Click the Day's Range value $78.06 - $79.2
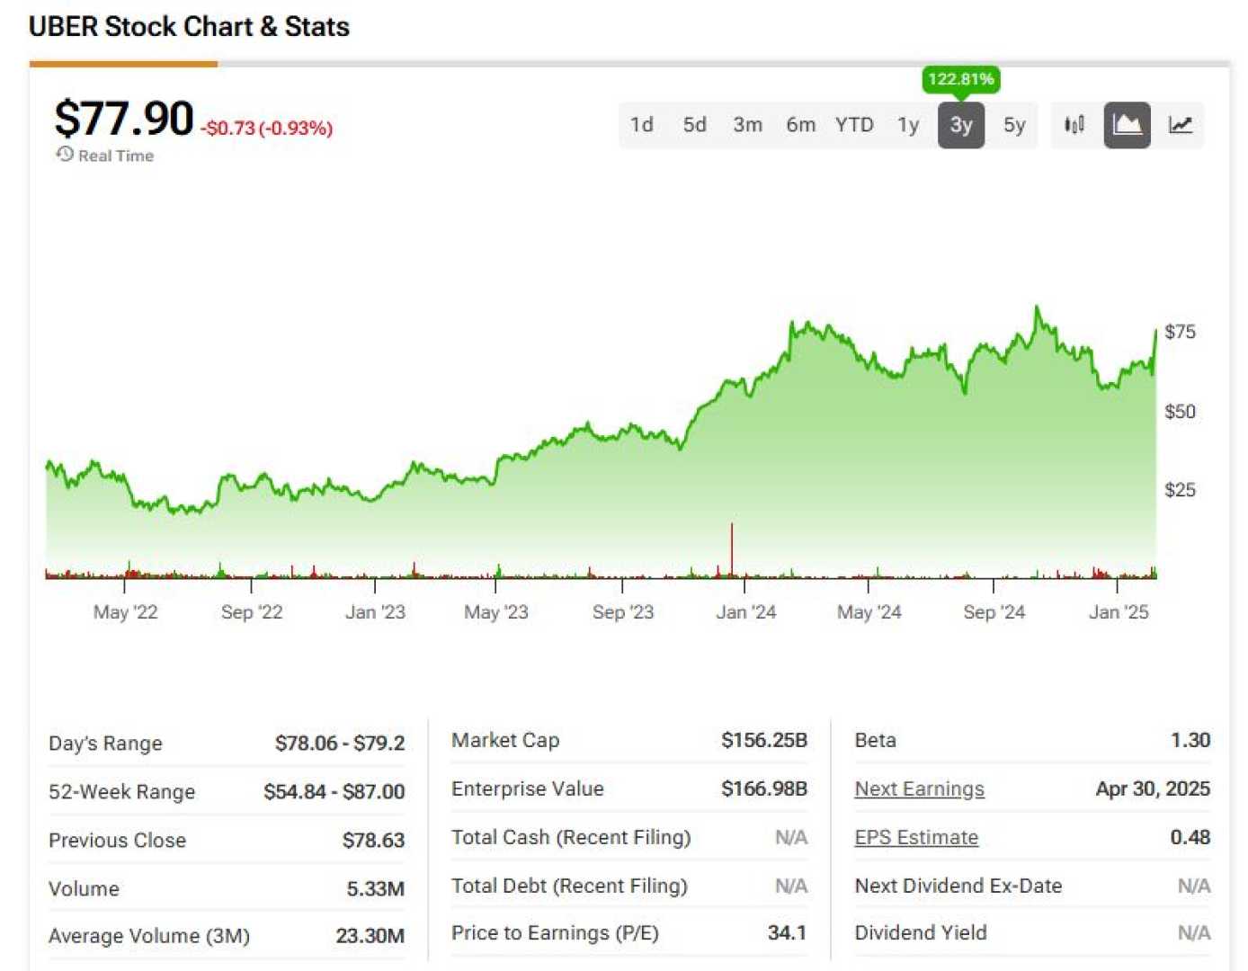The height and width of the screenshot is (971, 1248). point(340,744)
